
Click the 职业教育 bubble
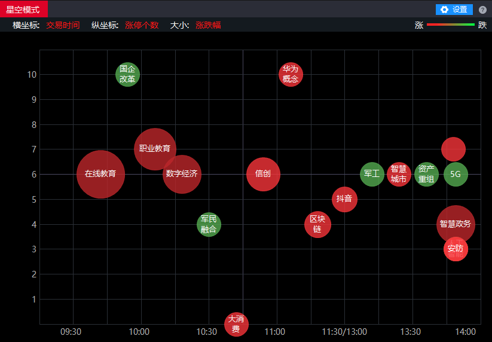point(155,149)
